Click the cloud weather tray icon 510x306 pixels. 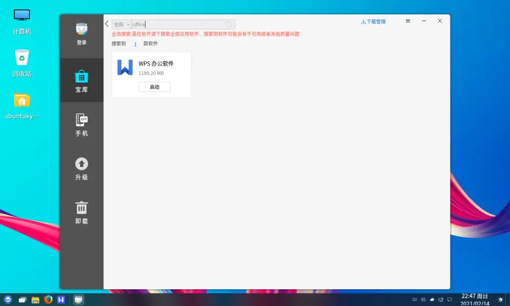(432, 300)
